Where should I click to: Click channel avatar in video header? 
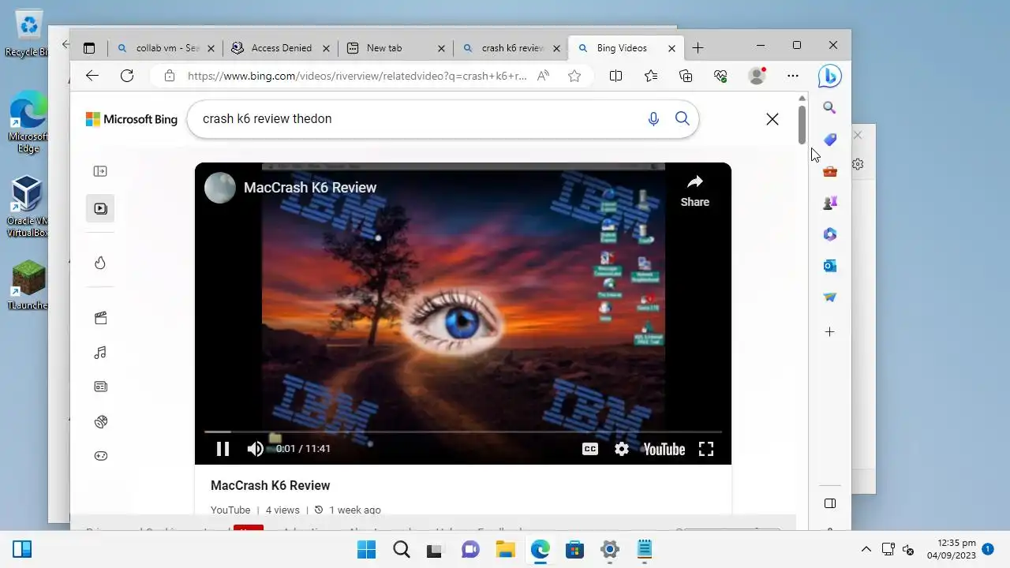(x=220, y=188)
